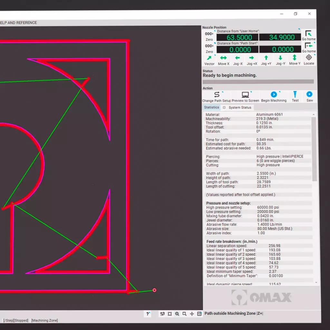Screen dimensions: 330x330
Task: Jog the nozzle in -X direction
Action: 238,58
